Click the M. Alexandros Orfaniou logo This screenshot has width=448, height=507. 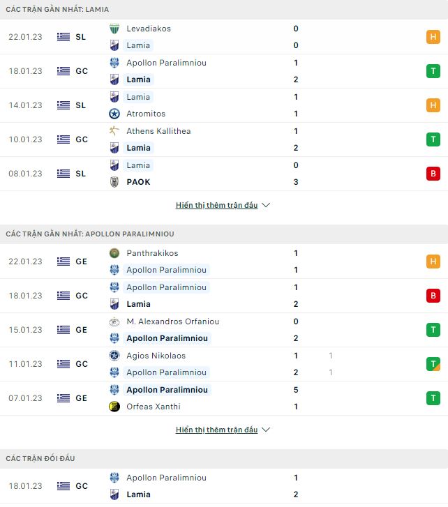pyautogui.click(x=114, y=321)
